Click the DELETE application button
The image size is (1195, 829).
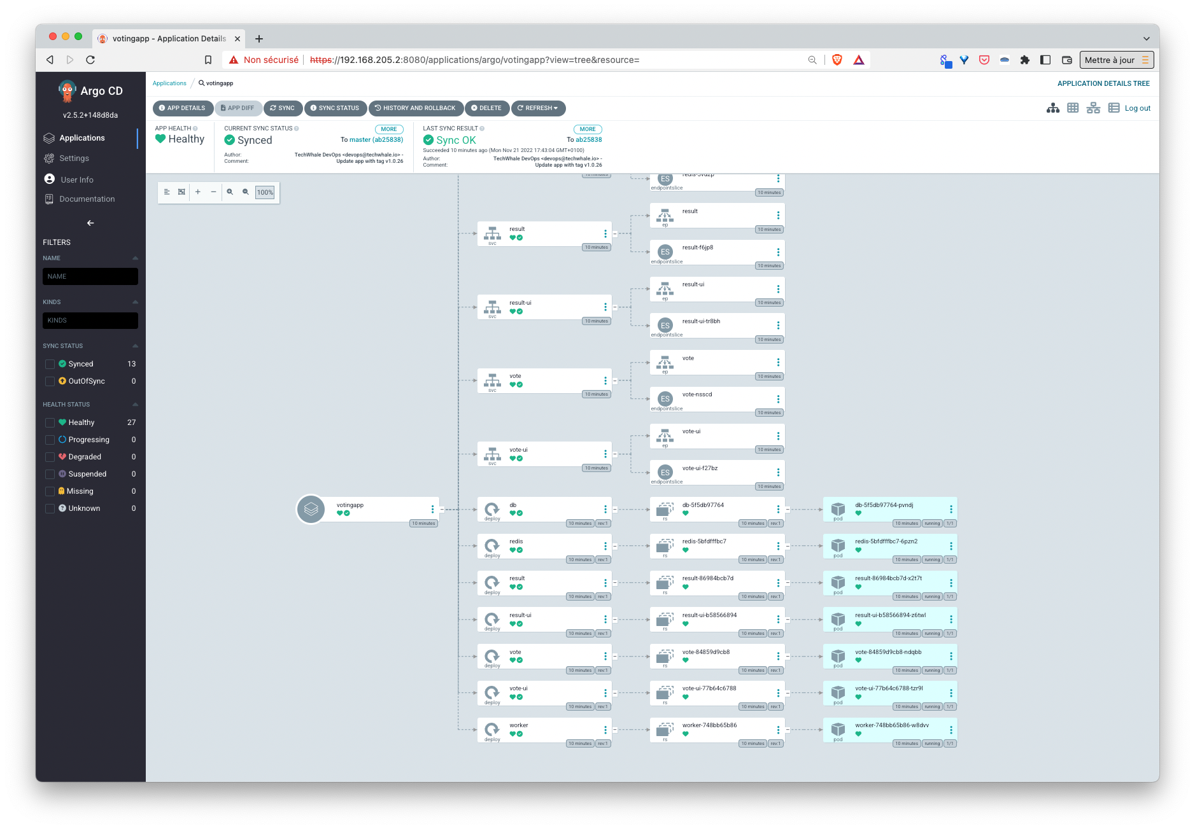[x=487, y=108]
